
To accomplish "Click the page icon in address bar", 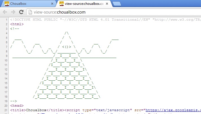I will (30, 12).
